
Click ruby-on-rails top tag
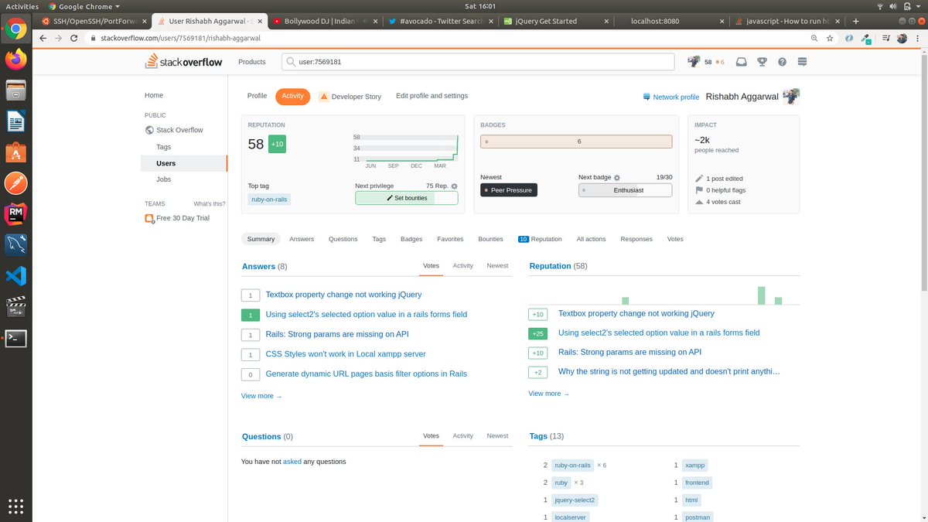[269, 200]
